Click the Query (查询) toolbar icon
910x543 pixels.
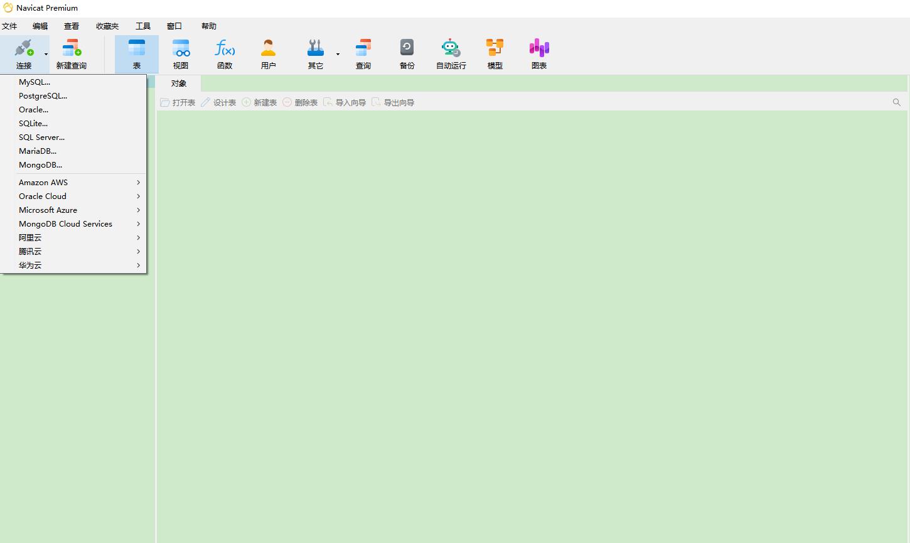point(363,54)
